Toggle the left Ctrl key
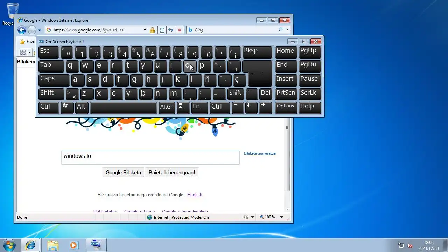The width and height of the screenshot is (448, 252). click(49, 107)
